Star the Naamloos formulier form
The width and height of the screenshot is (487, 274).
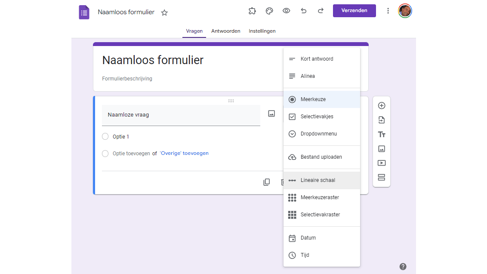tap(164, 13)
